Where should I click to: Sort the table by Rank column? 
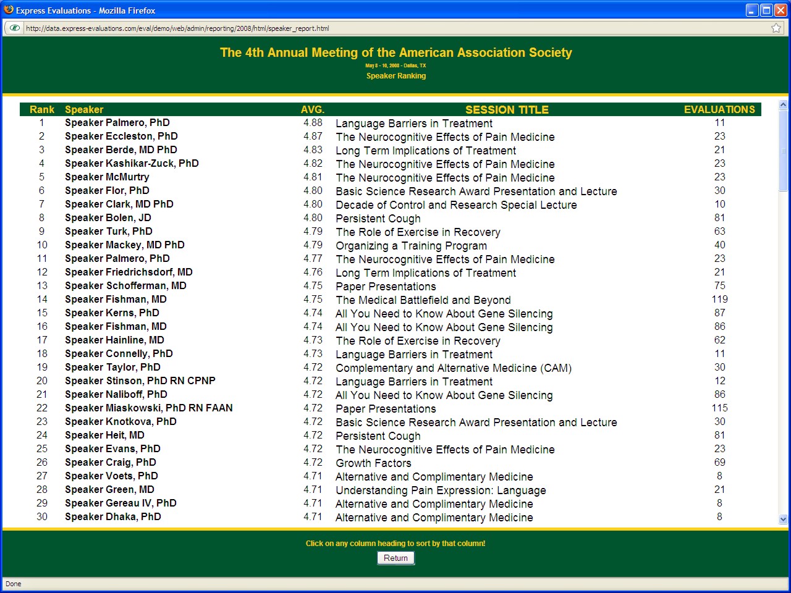click(42, 109)
